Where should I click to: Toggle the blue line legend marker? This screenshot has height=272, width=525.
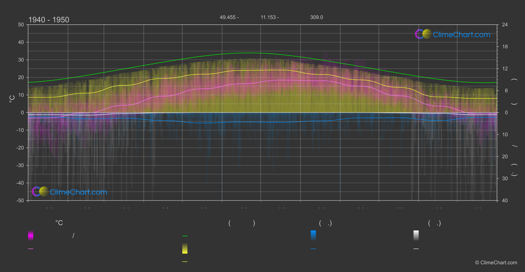pos(313,249)
